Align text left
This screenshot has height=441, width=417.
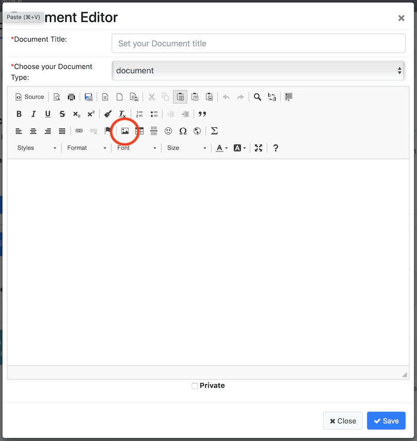click(19, 131)
